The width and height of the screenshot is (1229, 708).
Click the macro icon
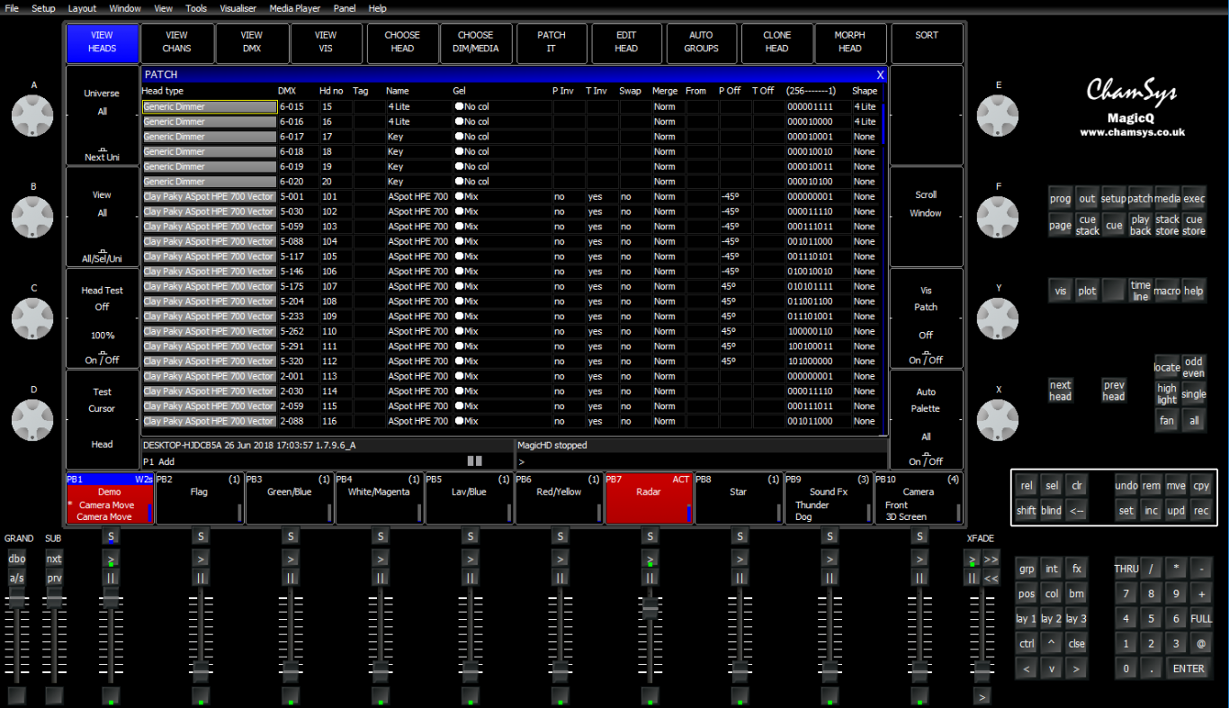pos(1167,291)
